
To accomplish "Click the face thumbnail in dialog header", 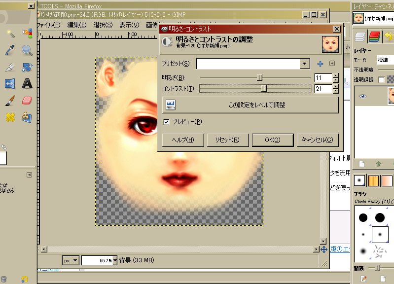I will [330, 44].
